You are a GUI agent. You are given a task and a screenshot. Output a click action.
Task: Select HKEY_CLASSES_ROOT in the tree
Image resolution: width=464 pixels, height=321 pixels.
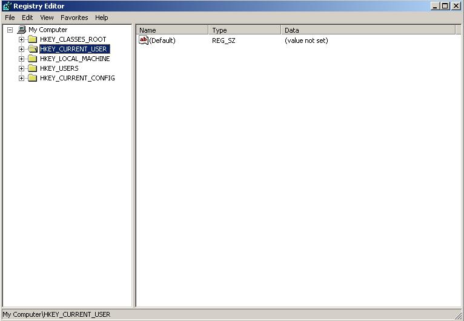pos(73,39)
